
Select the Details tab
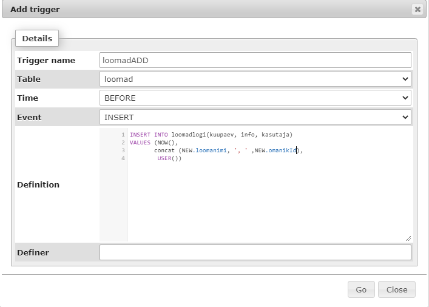click(37, 38)
